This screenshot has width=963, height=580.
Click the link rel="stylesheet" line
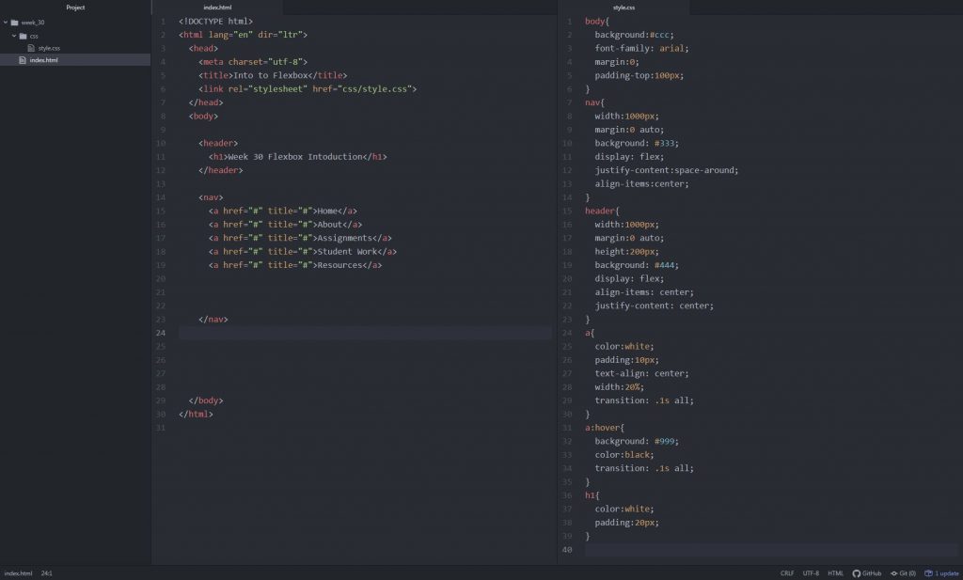[x=308, y=89]
